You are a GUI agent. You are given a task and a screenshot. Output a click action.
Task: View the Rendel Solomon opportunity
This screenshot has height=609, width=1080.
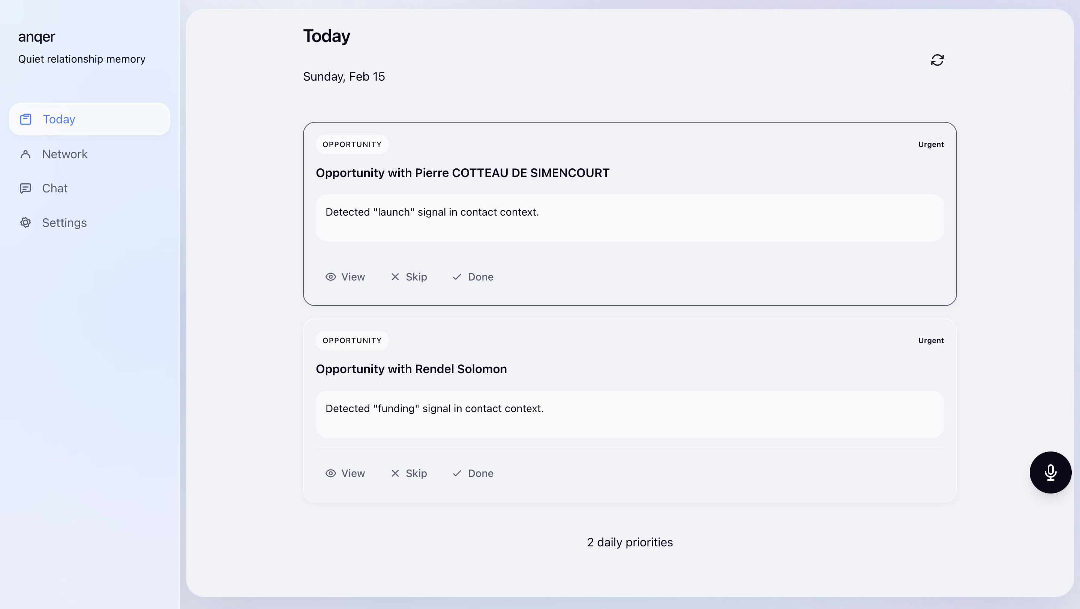(345, 473)
